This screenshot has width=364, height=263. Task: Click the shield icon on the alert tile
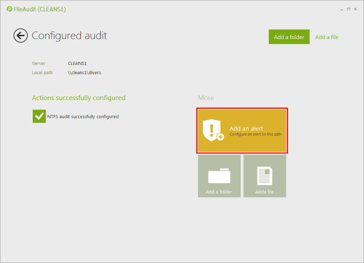click(x=212, y=131)
